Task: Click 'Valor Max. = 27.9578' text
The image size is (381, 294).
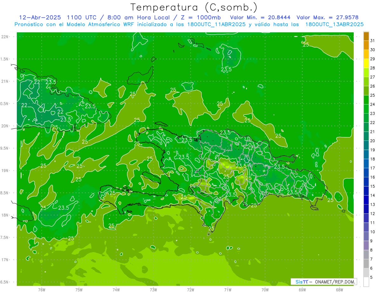Action: click(328, 18)
